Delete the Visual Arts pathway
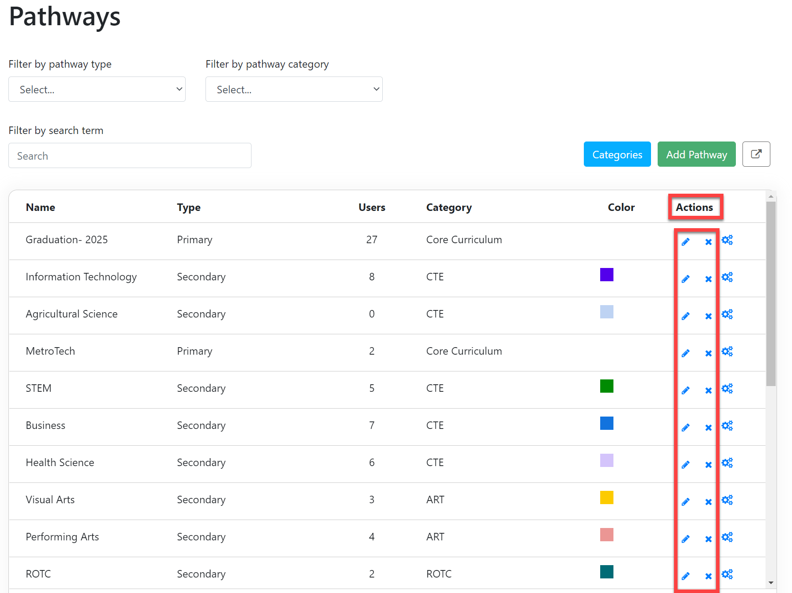The image size is (792, 593). coord(708,501)
